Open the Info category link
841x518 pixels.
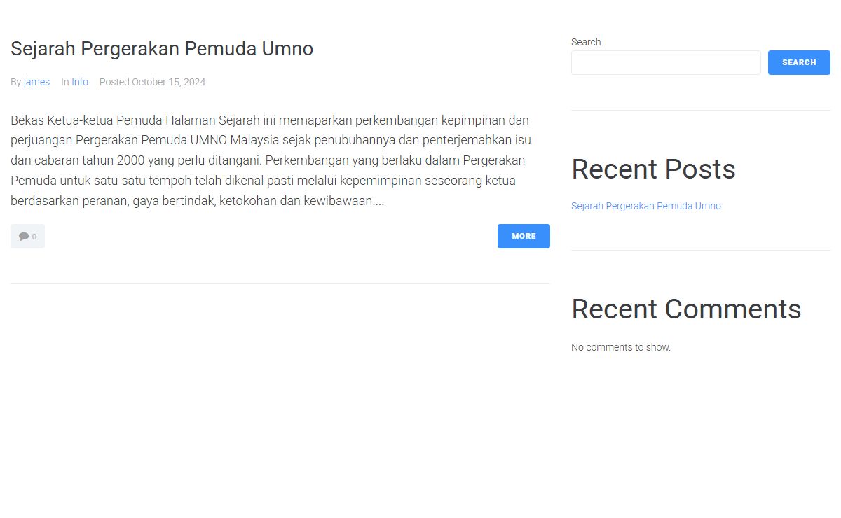click(80, 82)
